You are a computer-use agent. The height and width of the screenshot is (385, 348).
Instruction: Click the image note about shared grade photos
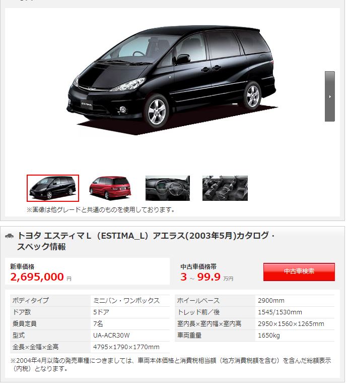[x=101, y=210]
